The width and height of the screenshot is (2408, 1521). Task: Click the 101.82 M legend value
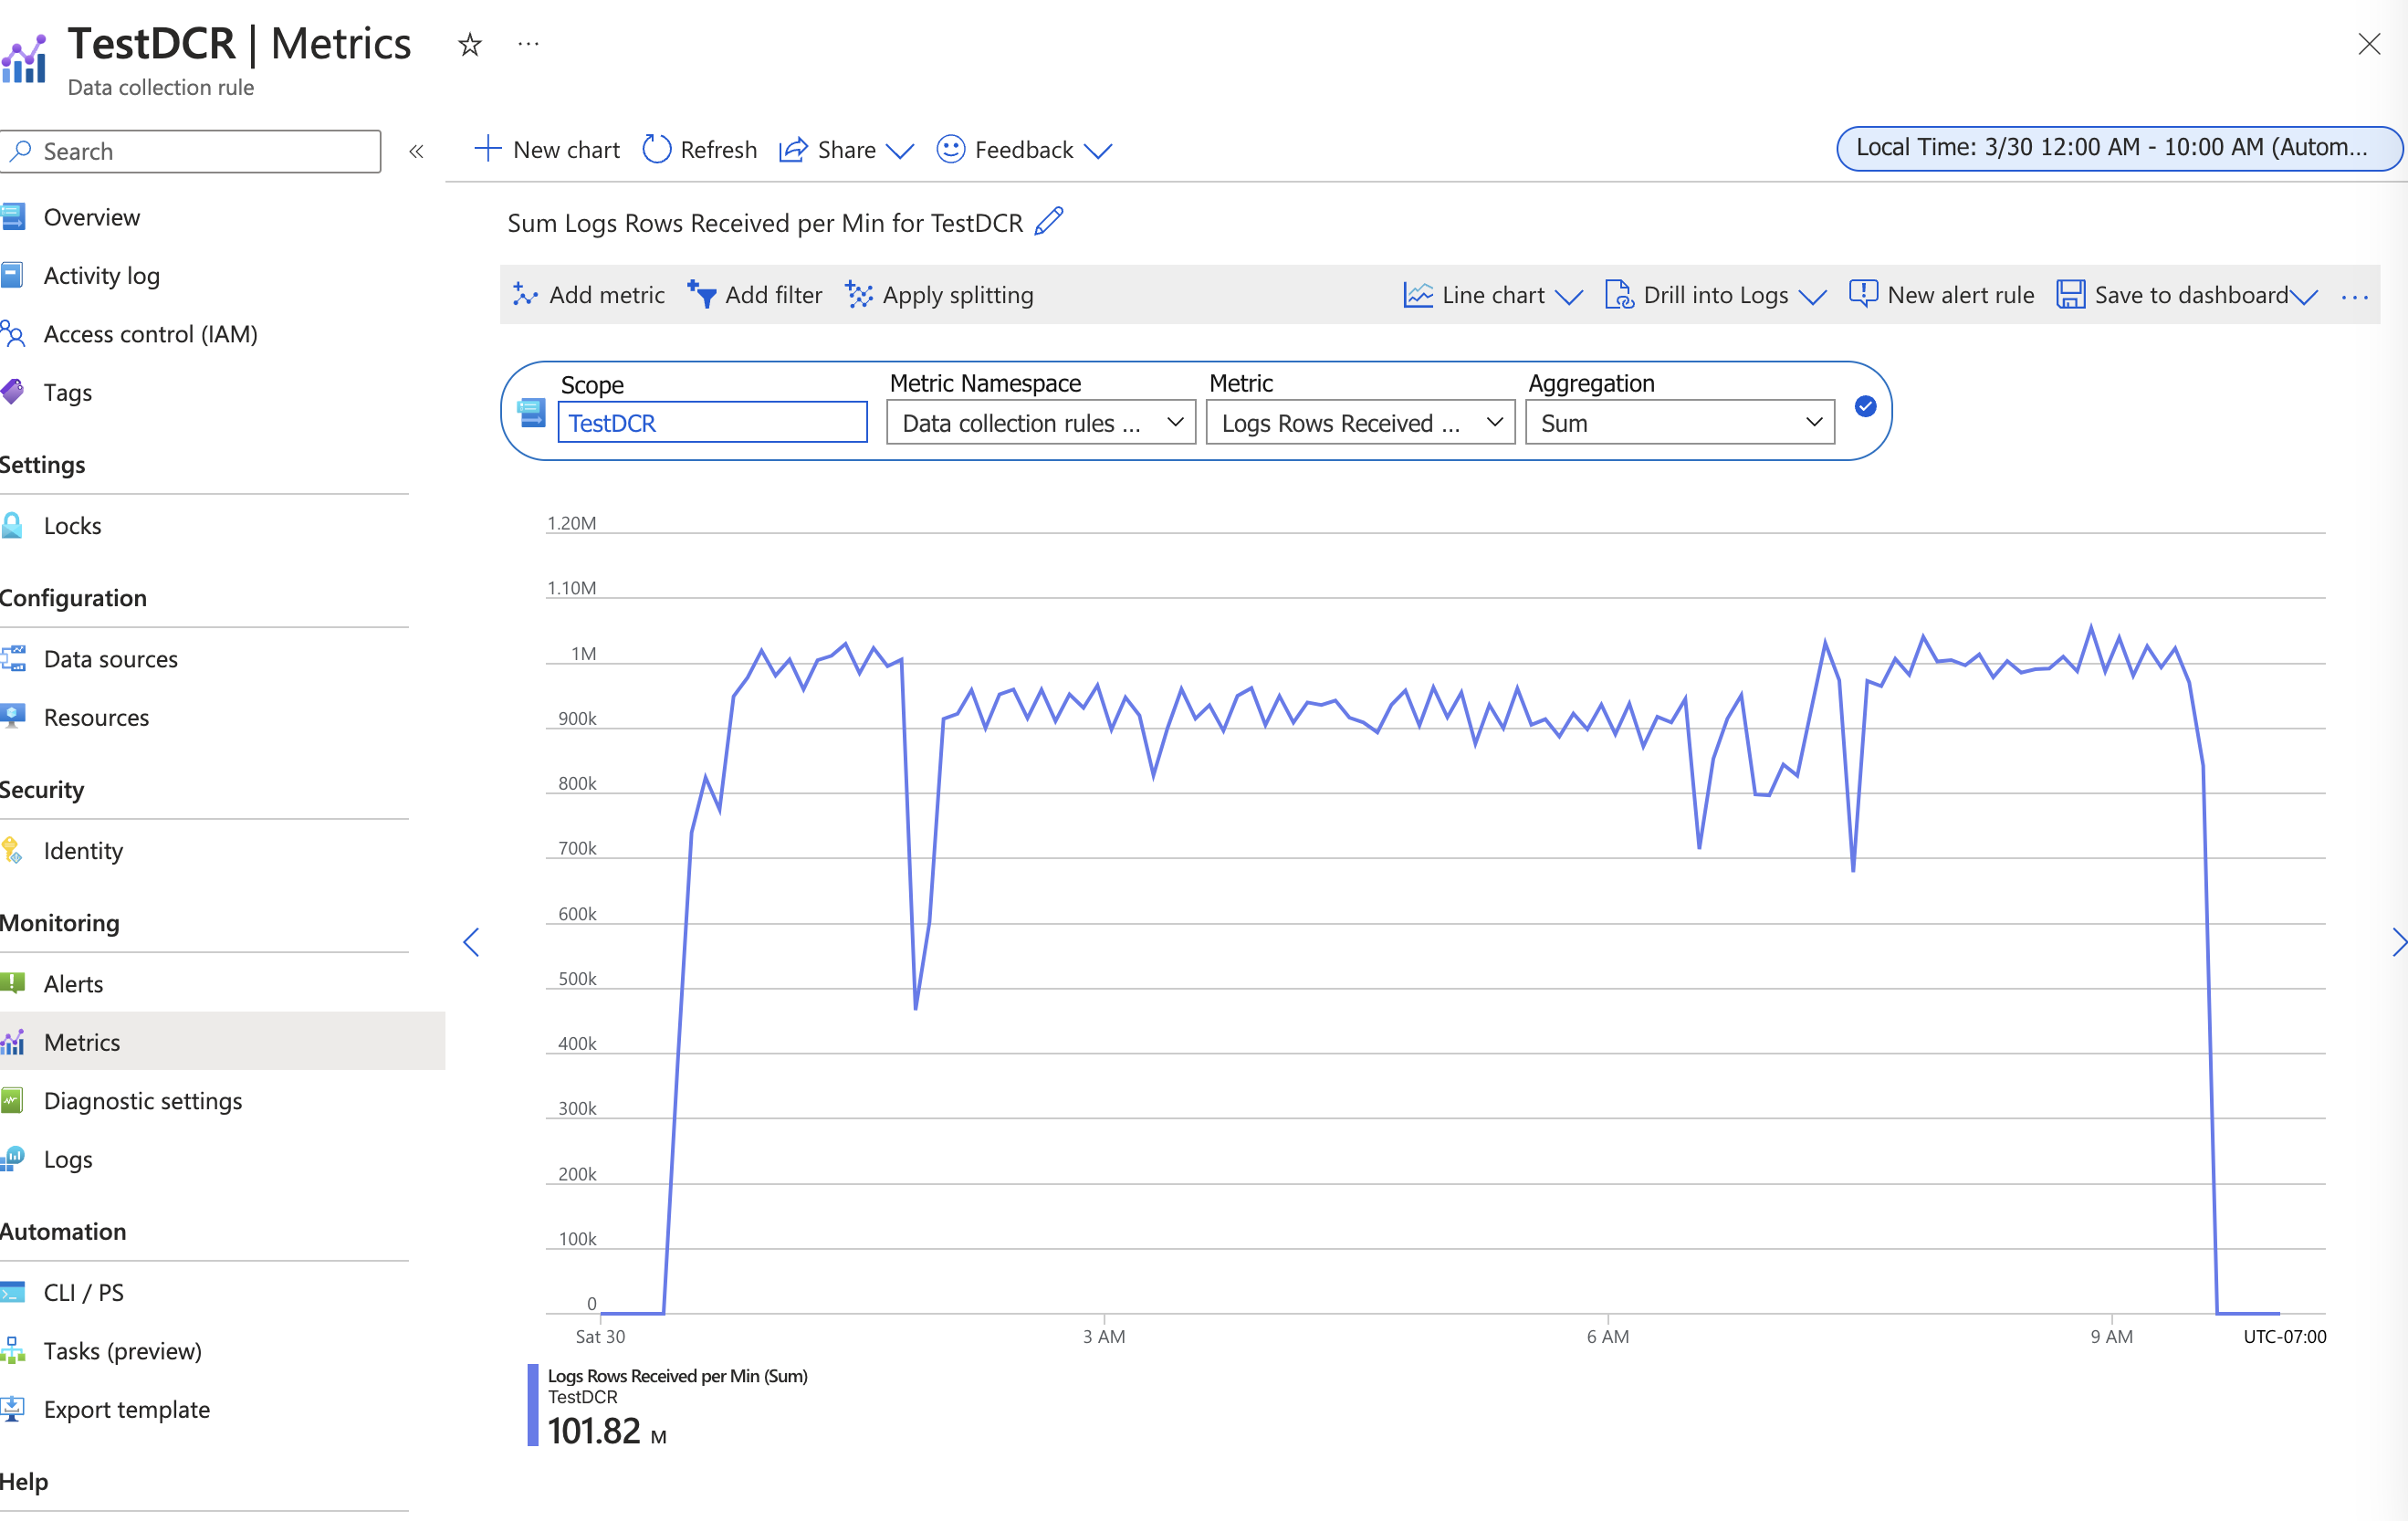pyautogui.click(x=607, y=1431)
